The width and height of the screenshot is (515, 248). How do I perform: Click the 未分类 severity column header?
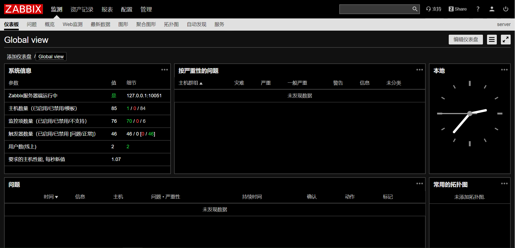394,83
